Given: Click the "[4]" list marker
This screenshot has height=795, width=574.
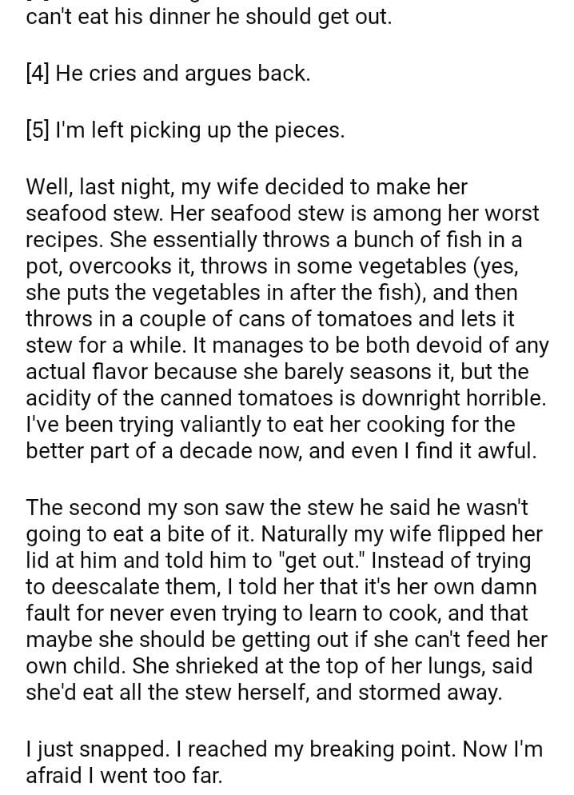Looking at the screenshot, I should [x=38, y=74].
